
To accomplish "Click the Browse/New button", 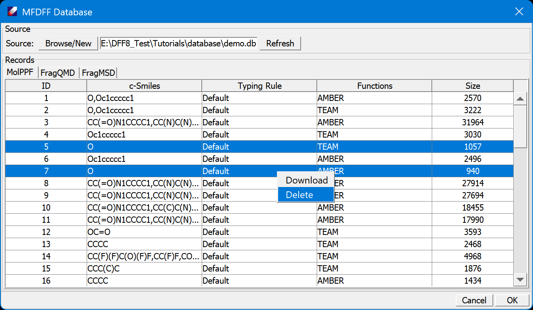I will click(x=68, y=43).
